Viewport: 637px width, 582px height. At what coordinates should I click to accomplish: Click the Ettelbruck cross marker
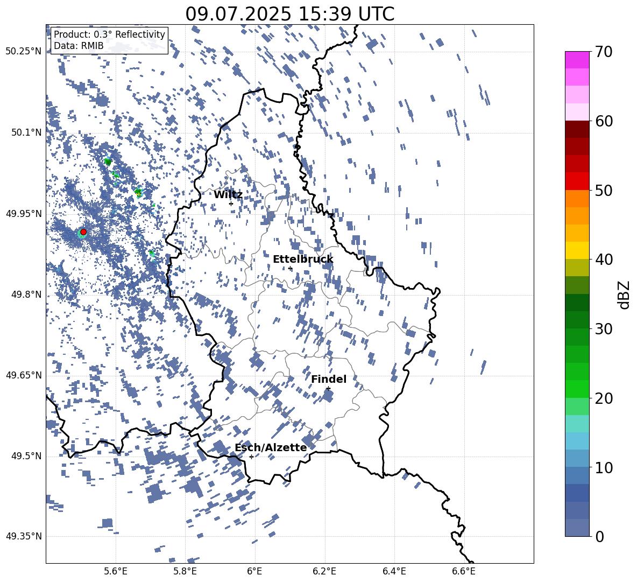pyautogui.click(x=290, y=268)
